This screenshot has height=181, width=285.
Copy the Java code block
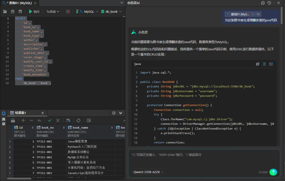(x=258, y=64)
